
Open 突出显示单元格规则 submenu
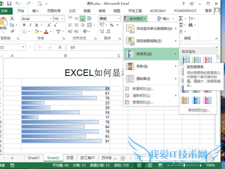(151, 29)
